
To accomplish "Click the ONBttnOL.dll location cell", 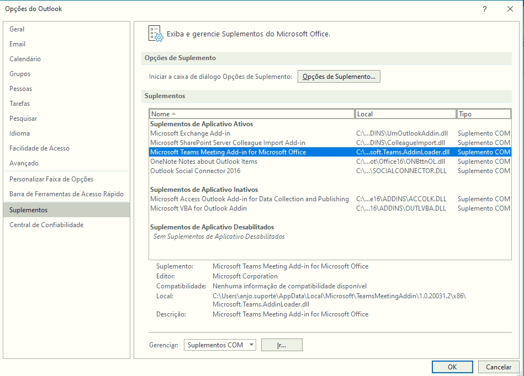I will click(401, 162).
